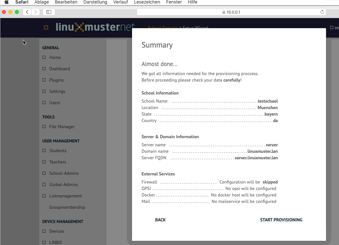Toggle the square icon beside the linuxmuster logo
Image resolution: width=339 pixels, height=245 pixels.
coord(45,28)
